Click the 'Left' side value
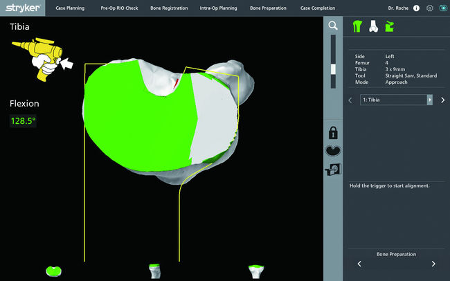 click(x=390, y=56)
